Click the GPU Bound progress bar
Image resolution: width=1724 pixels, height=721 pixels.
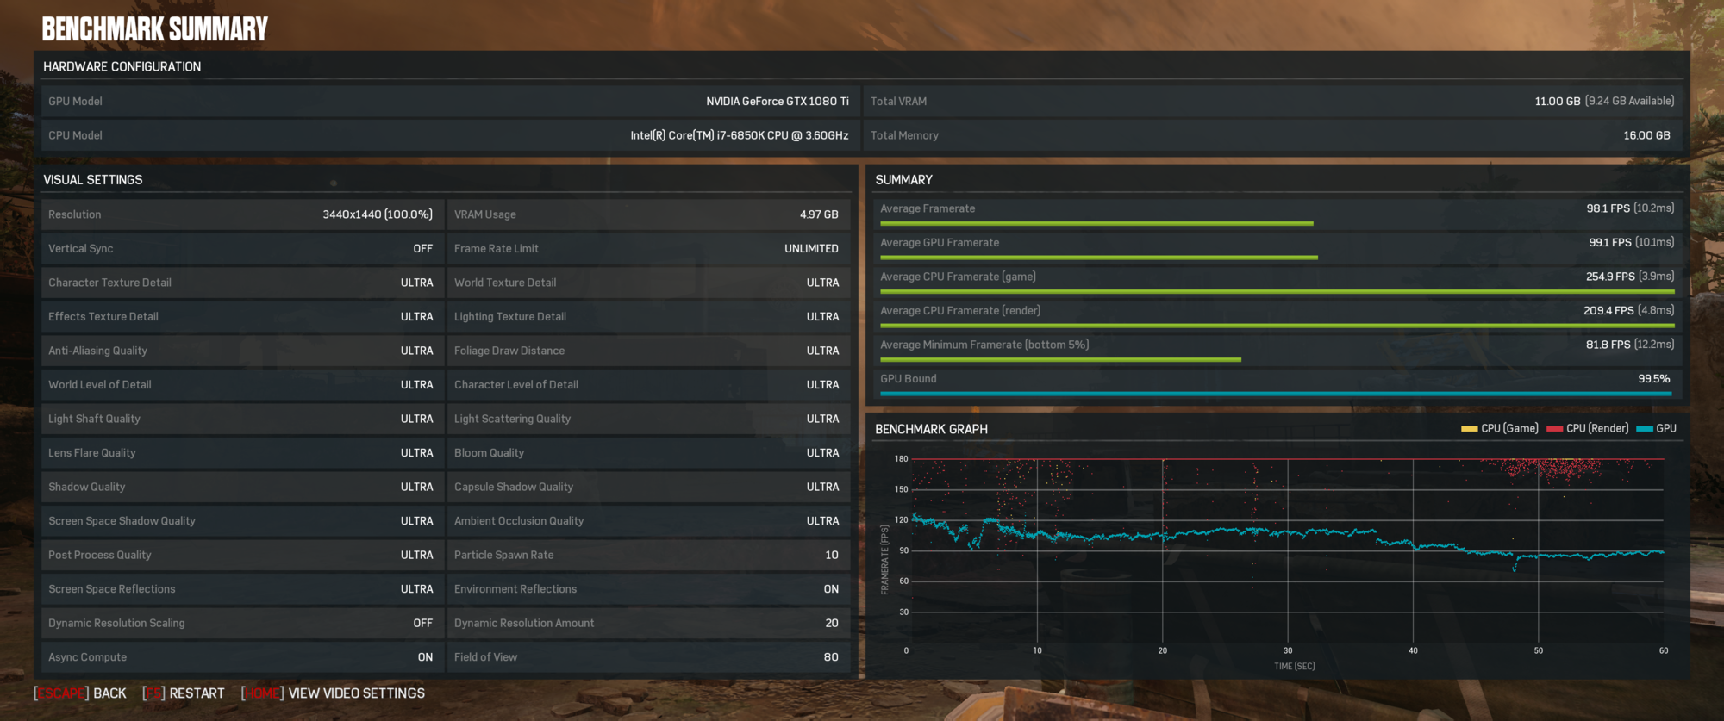(1275, 394)
